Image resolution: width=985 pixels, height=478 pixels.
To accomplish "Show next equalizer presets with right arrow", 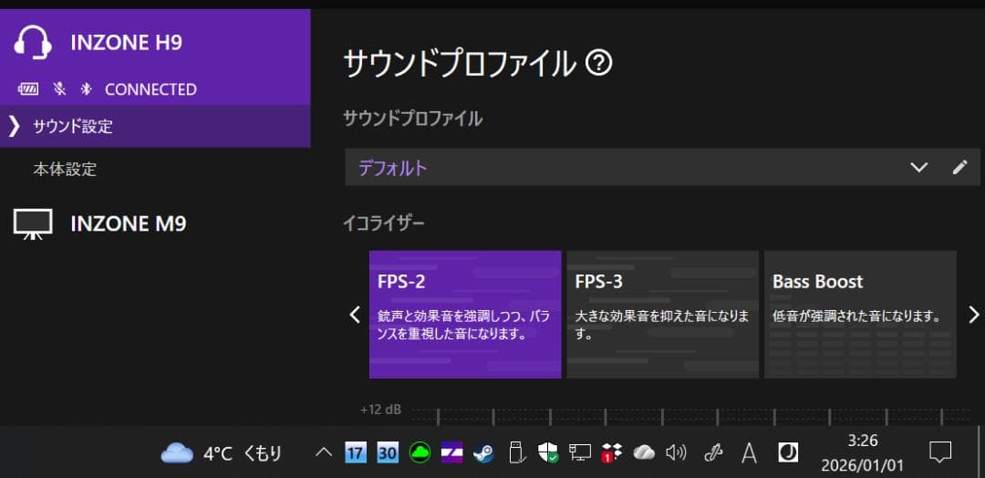I will [974, 314].
